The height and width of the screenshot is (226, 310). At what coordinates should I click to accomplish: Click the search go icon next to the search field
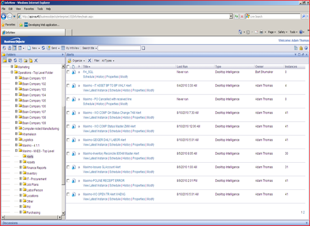[143, 48]
